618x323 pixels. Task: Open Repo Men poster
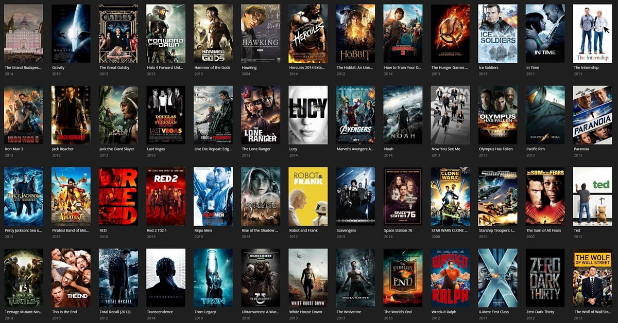(213, 196)
